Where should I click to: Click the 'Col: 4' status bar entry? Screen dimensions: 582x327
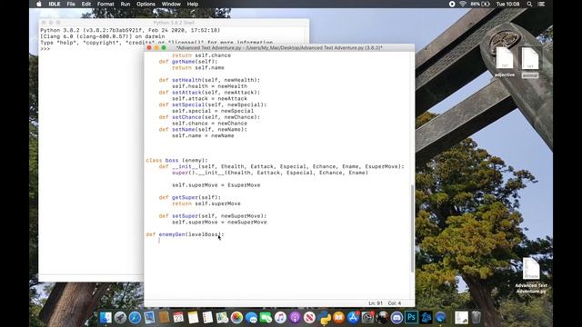tap(395, 303)
